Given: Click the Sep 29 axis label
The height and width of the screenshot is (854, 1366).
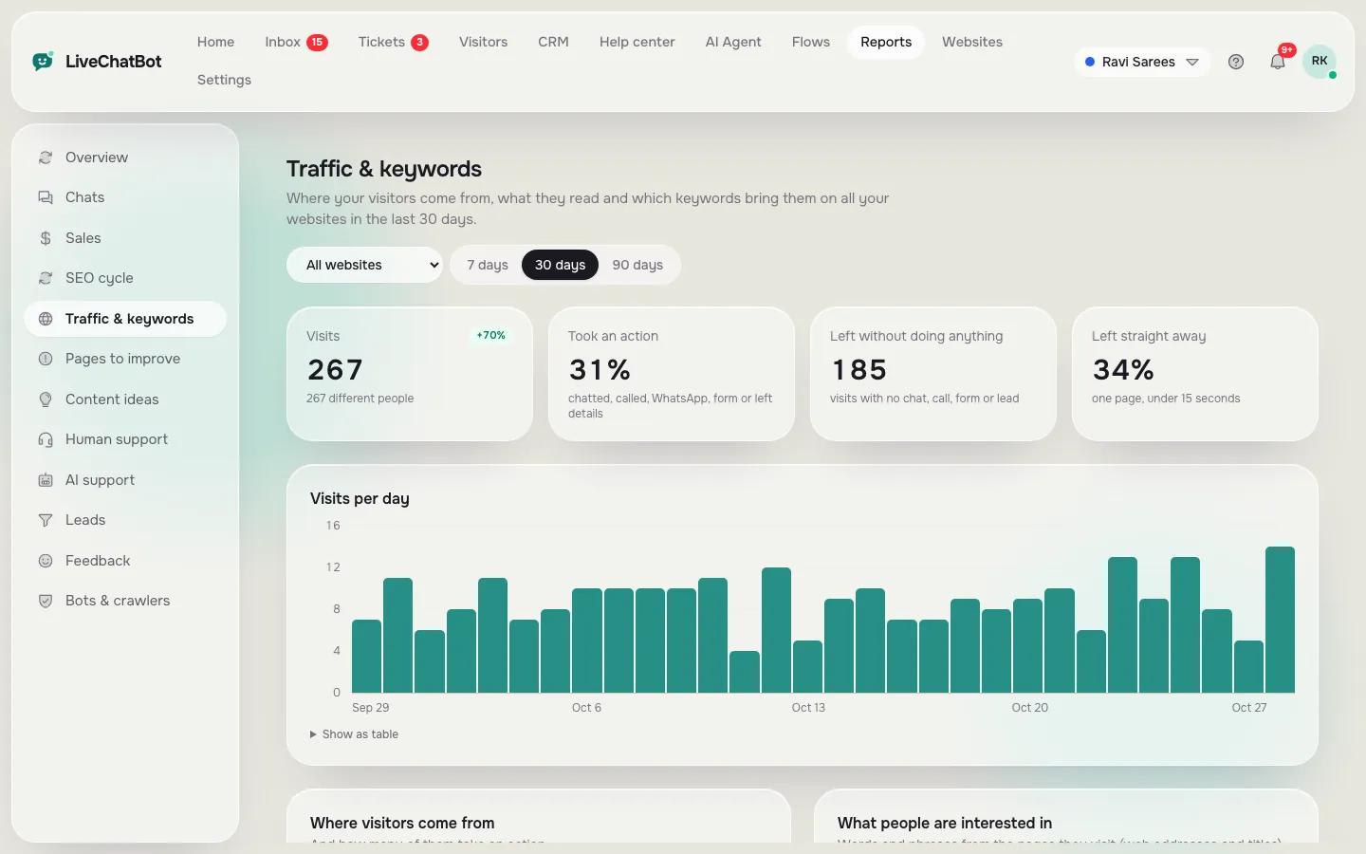Looking at the screenshot, I should point(370,708).
